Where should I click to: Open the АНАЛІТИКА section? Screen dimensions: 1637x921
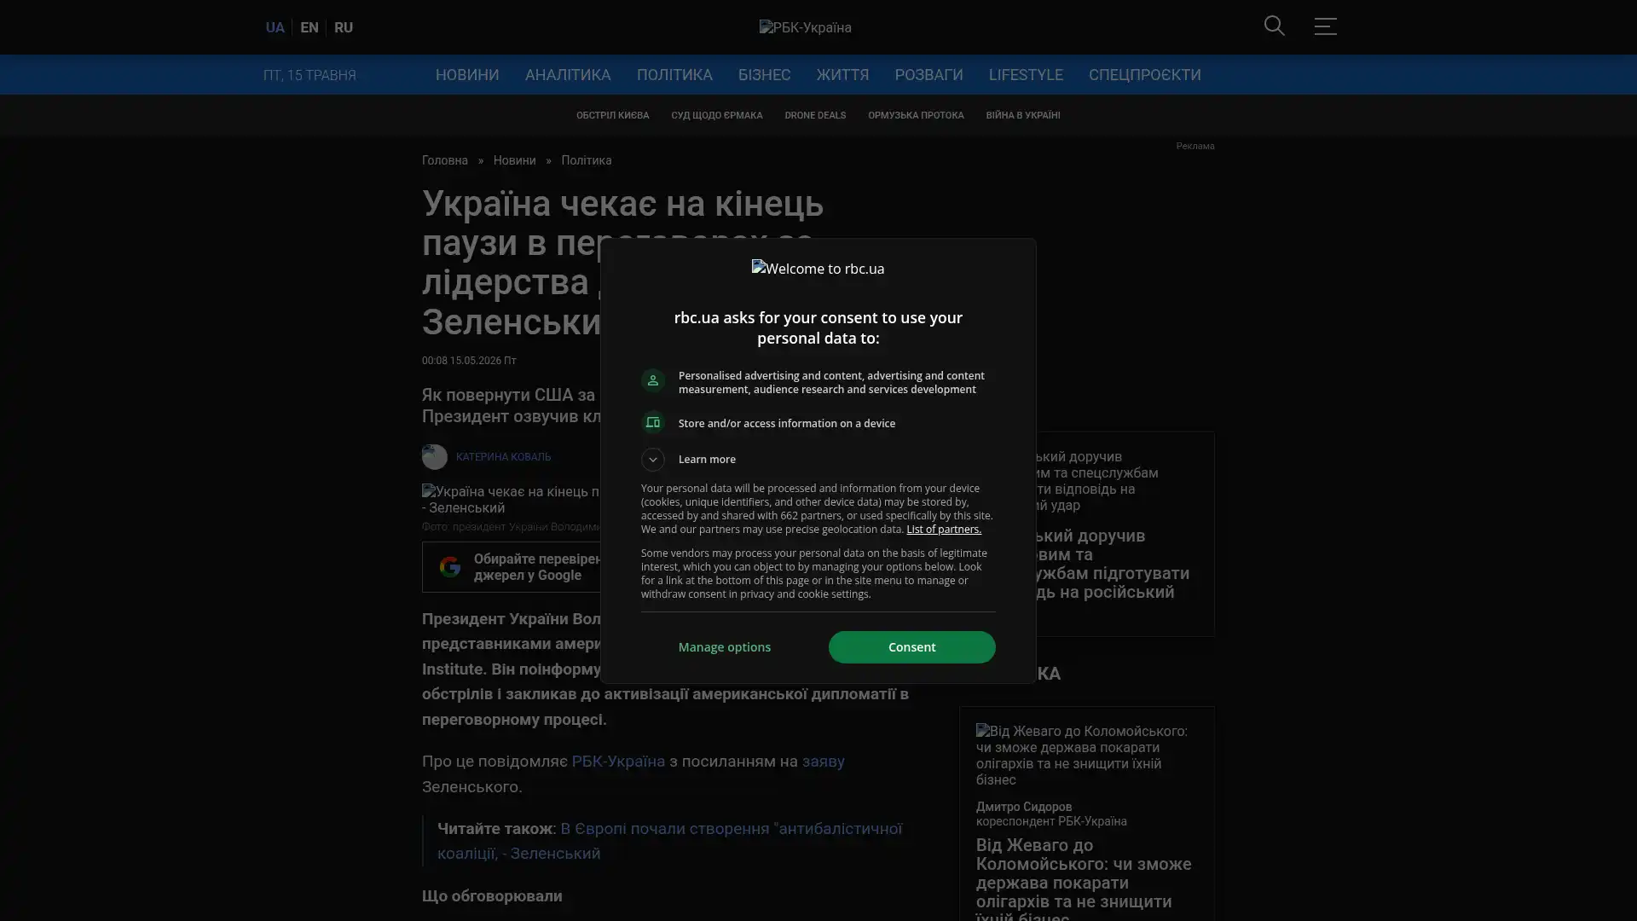tap(568, 75)
